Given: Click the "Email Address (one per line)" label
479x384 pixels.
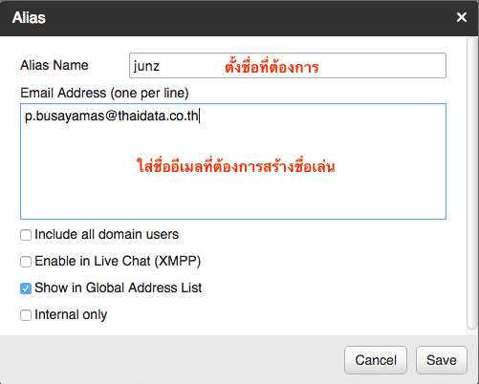Looking at the screenshot, I should click(104, 93).
